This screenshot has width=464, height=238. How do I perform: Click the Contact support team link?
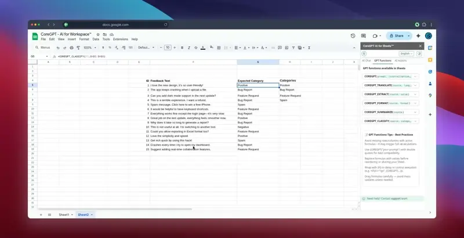point(394,199)
